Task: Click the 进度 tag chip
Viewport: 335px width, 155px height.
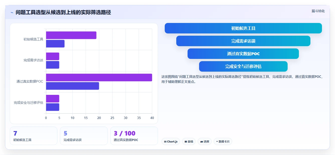Action: [205, 142]
